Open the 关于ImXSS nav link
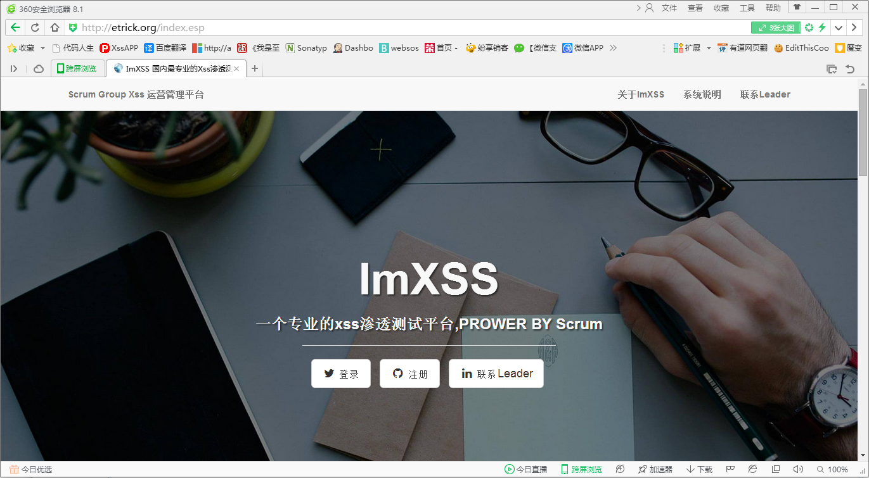This screenshot has width=869, height=478. pyautogui.click(x=641, y=94)
